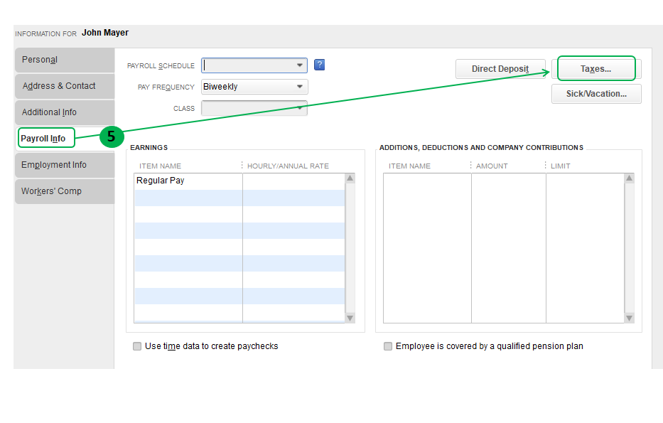This screenshot has height=423, width=663.
Task: Click the Earnings list scroll-up arrow
Action: [x=350, y=178]
